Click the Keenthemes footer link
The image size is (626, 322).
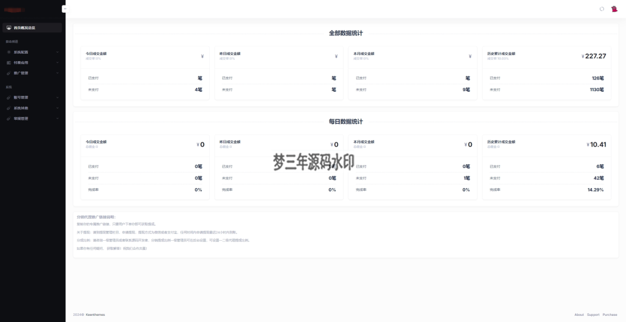pyautogui.click(x=95, y=315)
